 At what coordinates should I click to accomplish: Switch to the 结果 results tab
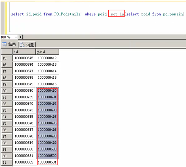pyautogui.click(x=9, y=44)
